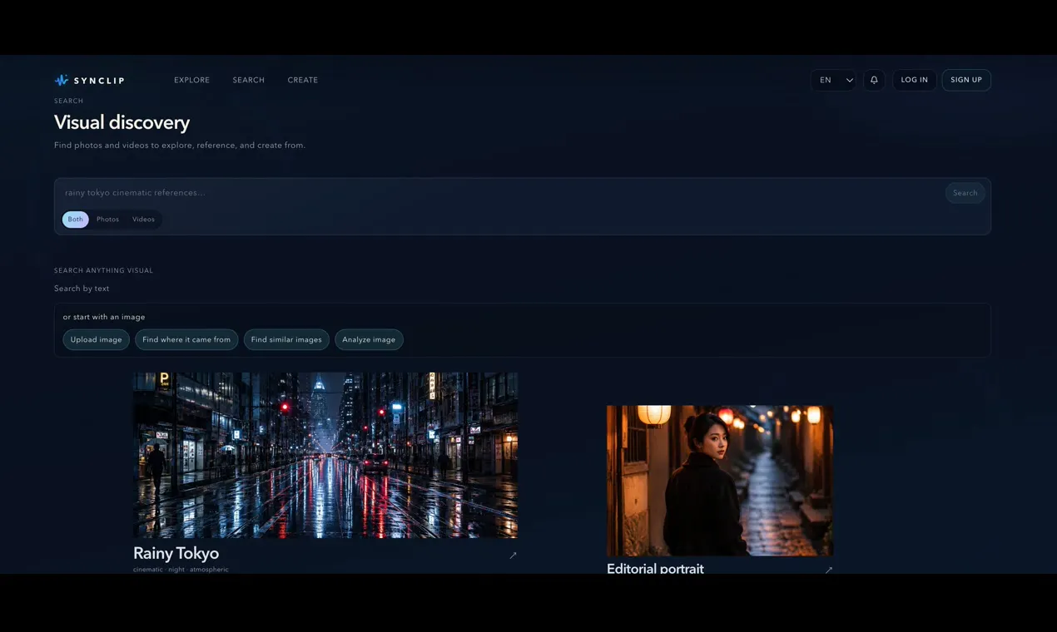Viewport: 1057px width, 632px height.
Task: Select the Photos filter
Action: point(107,220)
